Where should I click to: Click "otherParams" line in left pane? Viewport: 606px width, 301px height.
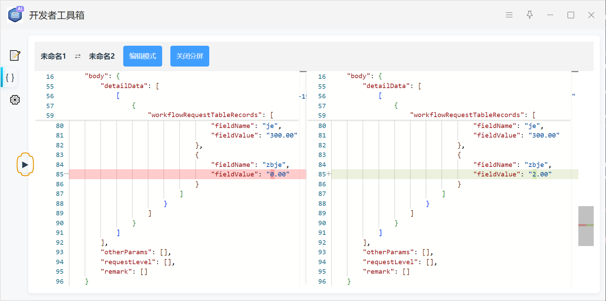click(x=136, y=252)
